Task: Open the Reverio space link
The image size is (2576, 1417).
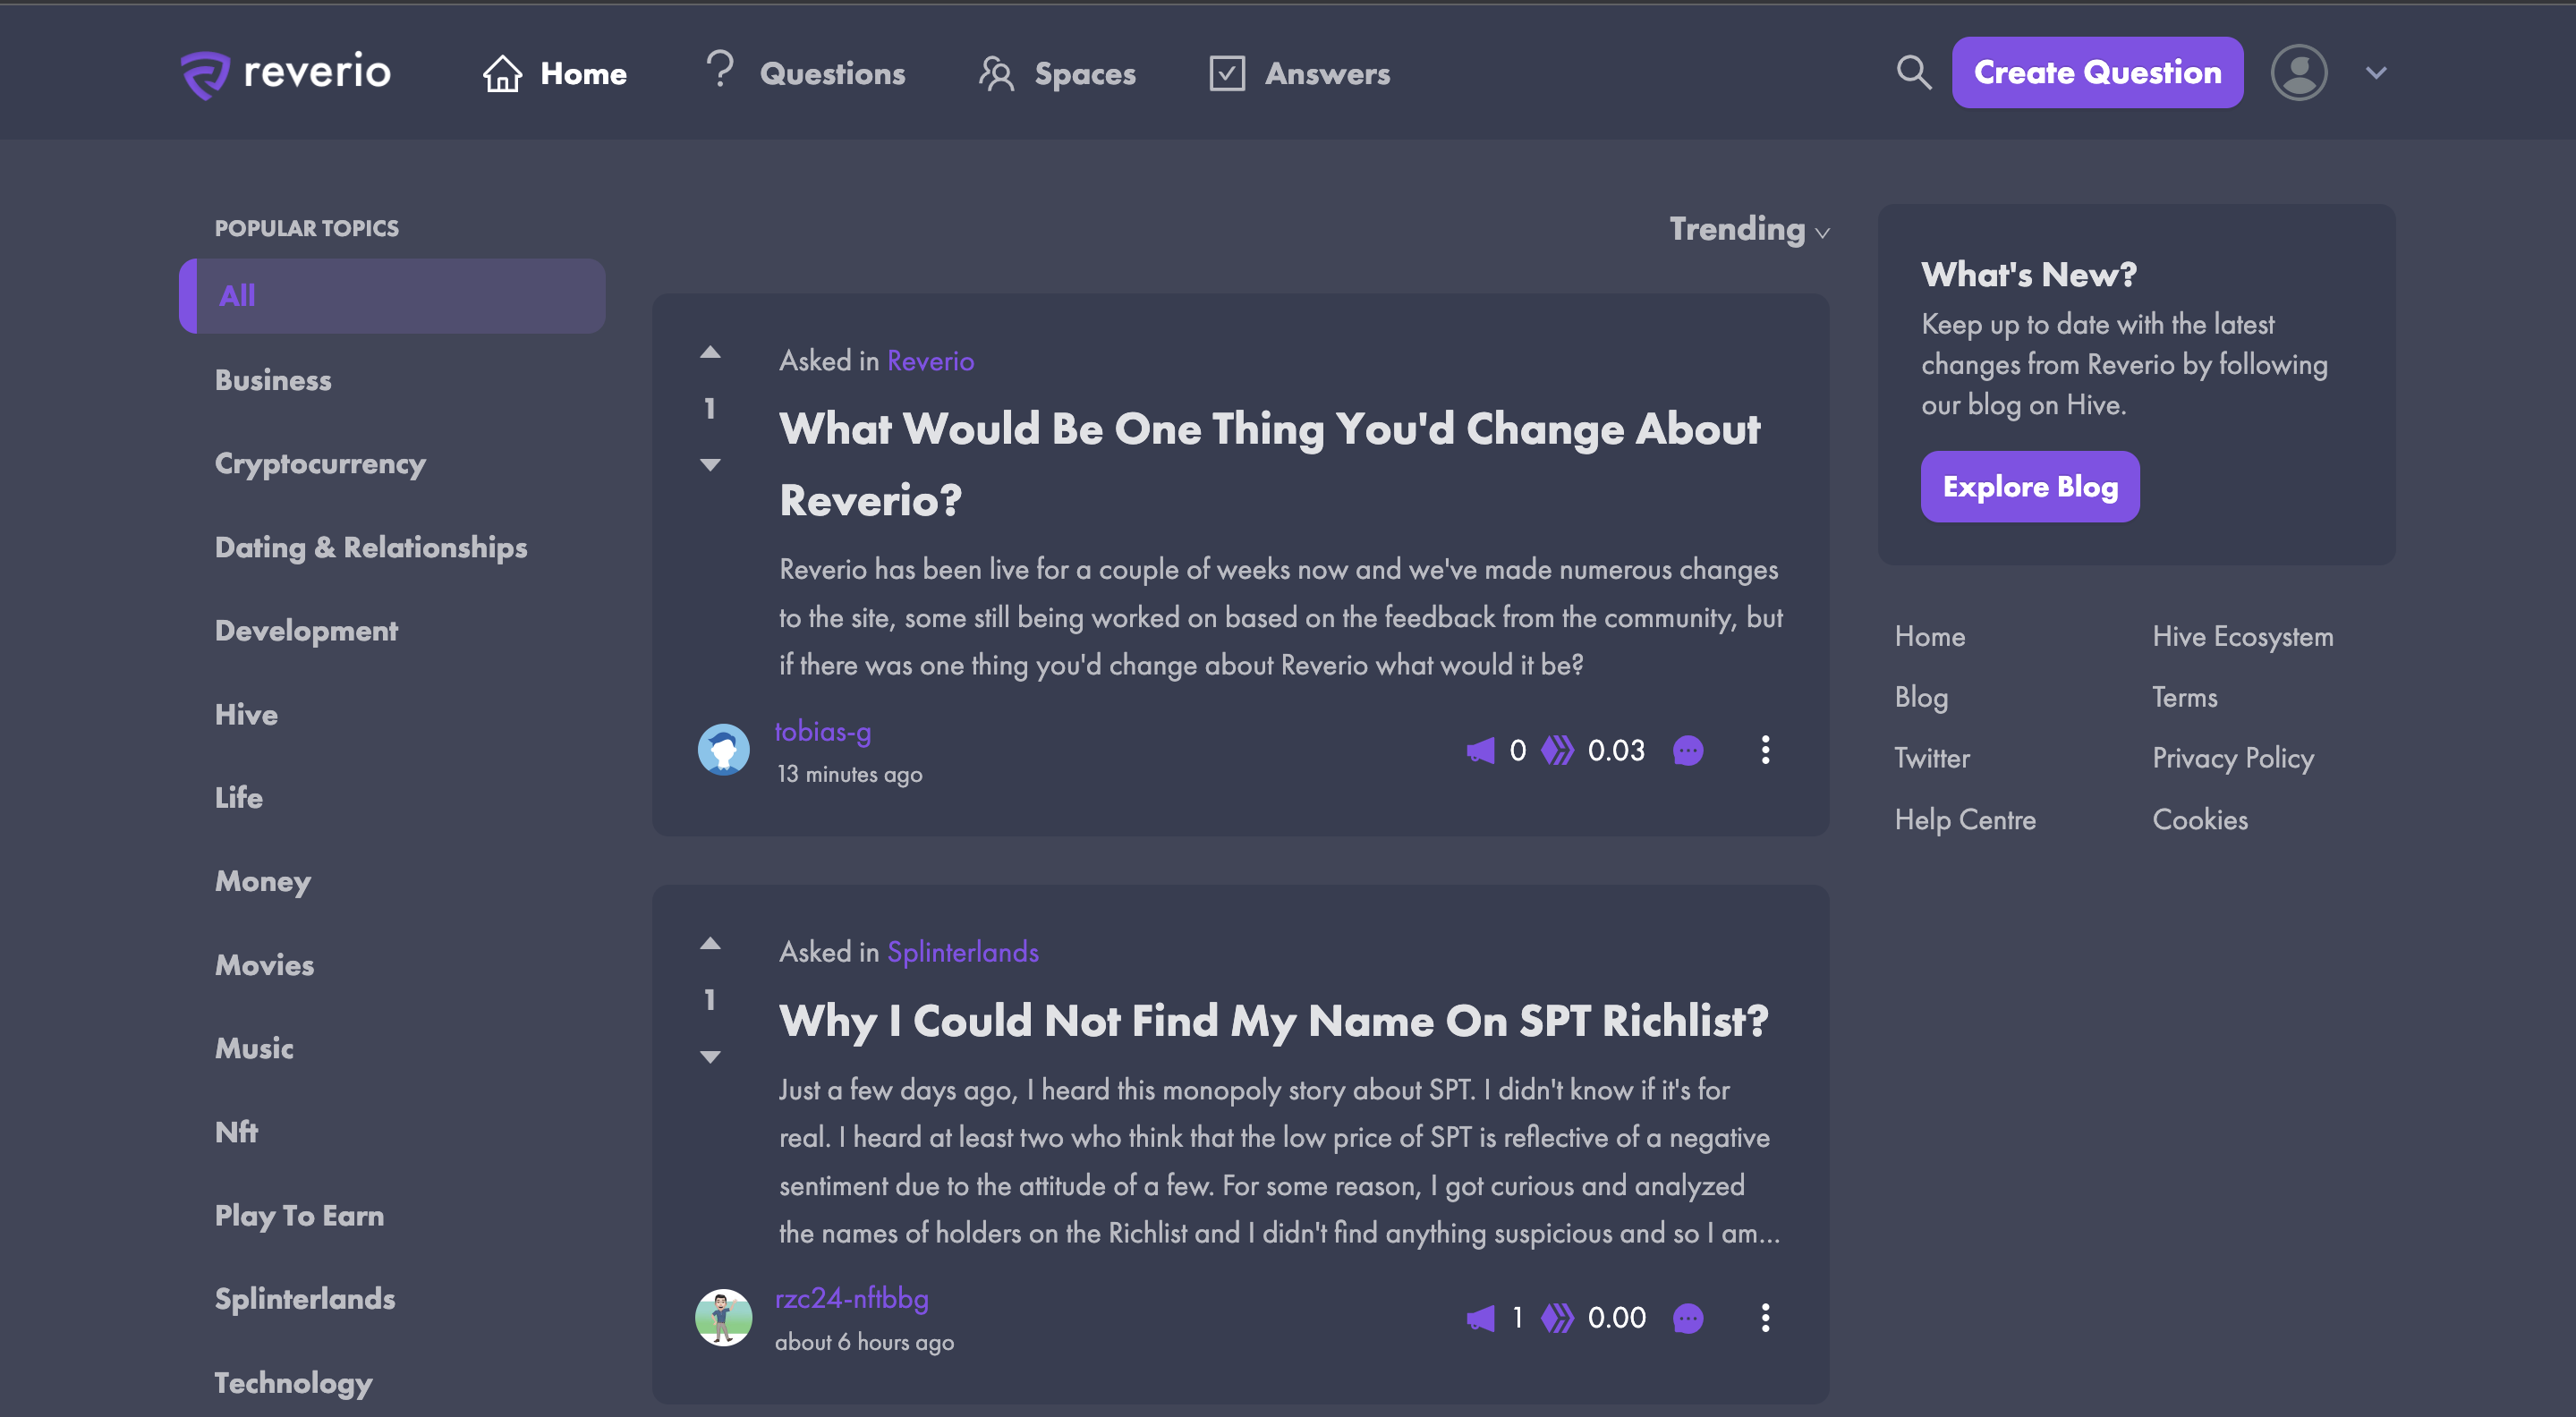Action: 930,360
